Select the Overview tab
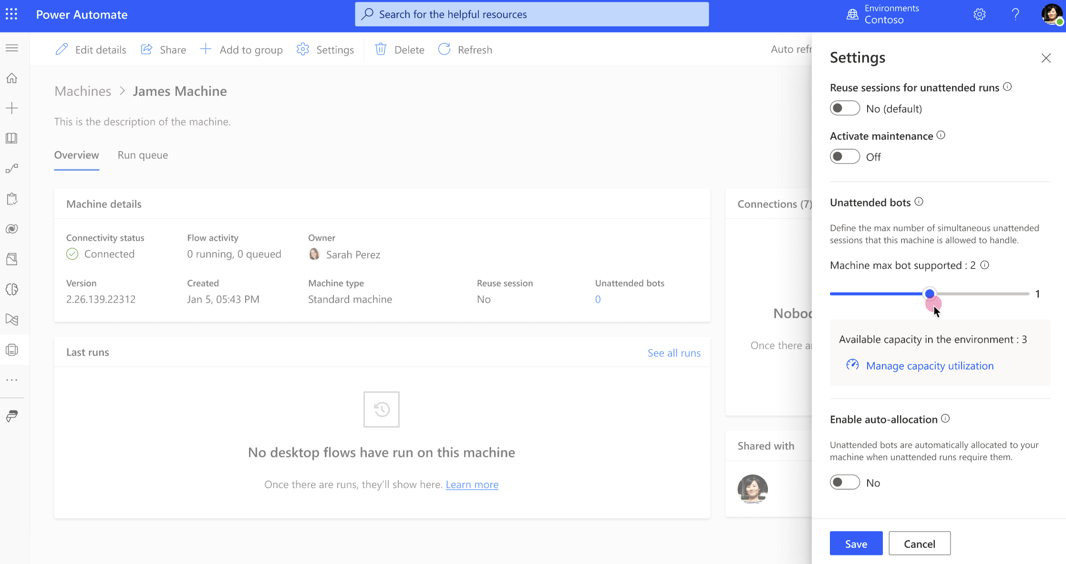The width and height of the screenshot is (1066, 564). 76,154
